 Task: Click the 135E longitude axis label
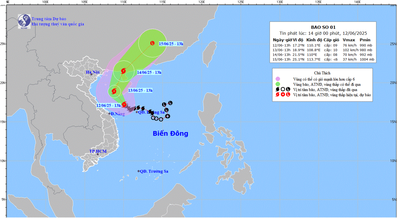[318, 2]
